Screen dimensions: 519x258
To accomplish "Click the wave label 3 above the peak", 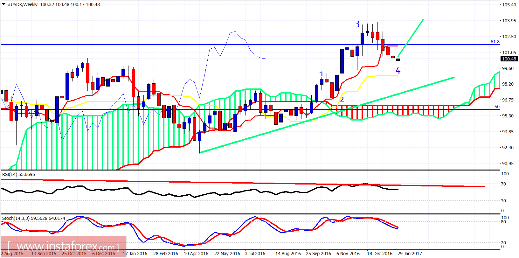I will click(x=357, y=24).
